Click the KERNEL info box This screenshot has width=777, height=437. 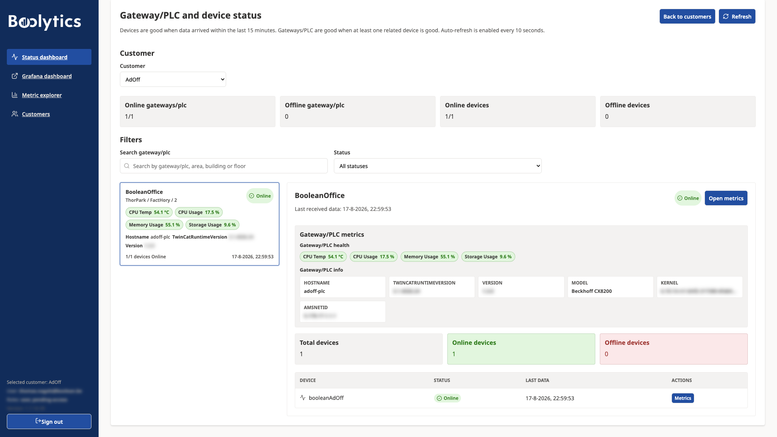[700, 287]
